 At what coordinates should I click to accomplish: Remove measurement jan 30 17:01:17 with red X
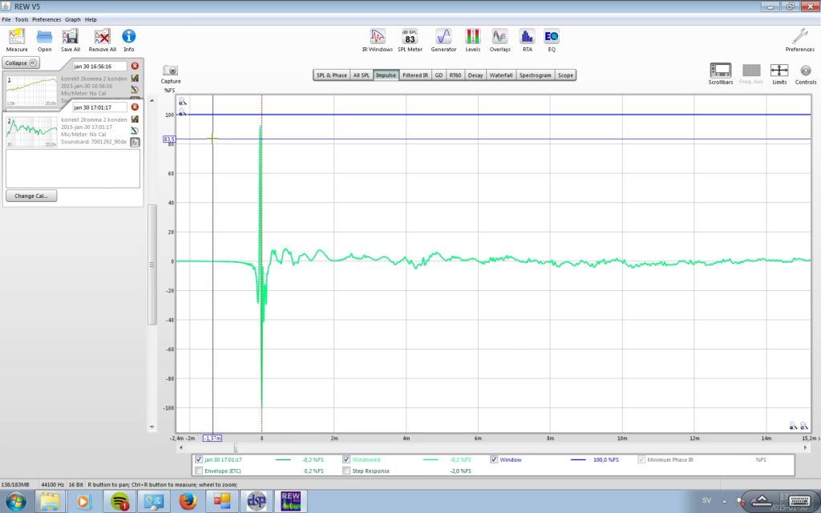(135, 107)
